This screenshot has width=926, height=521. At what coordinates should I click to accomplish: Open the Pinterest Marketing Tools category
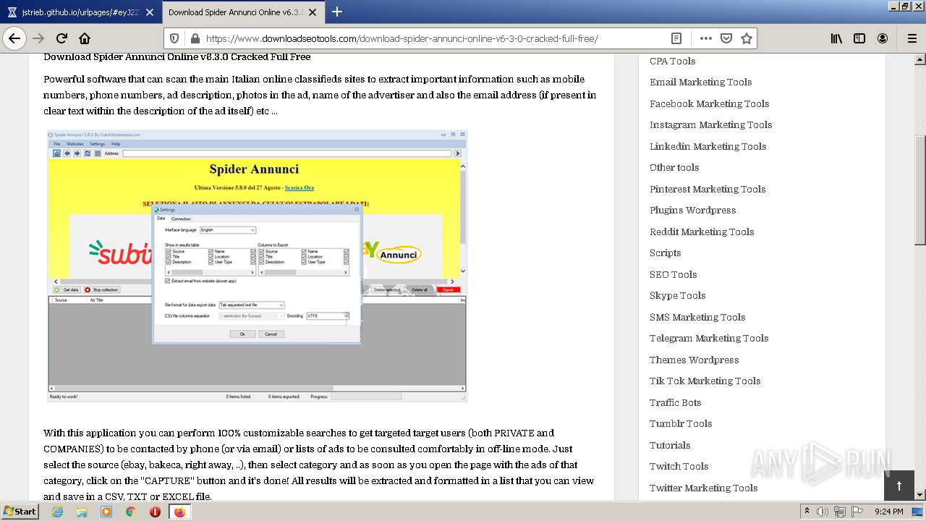[x=708, y=189]
